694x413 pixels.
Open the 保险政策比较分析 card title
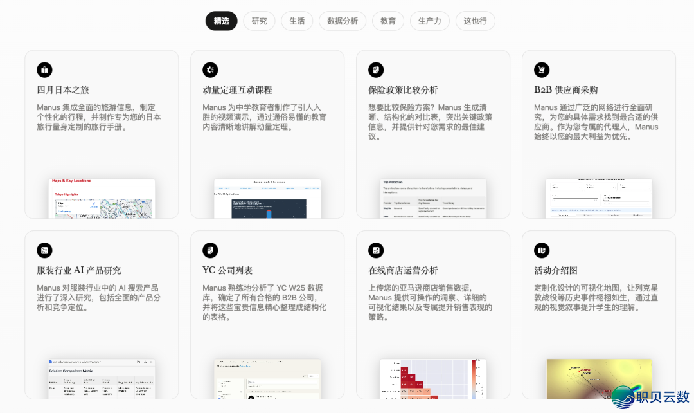pyautogui.click(x=403, y=90)
